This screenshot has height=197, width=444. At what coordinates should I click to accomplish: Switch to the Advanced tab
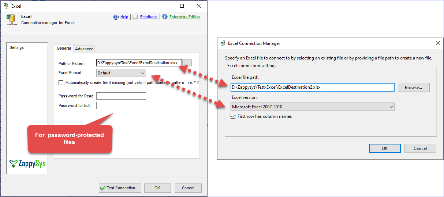(x=84, y=49)
